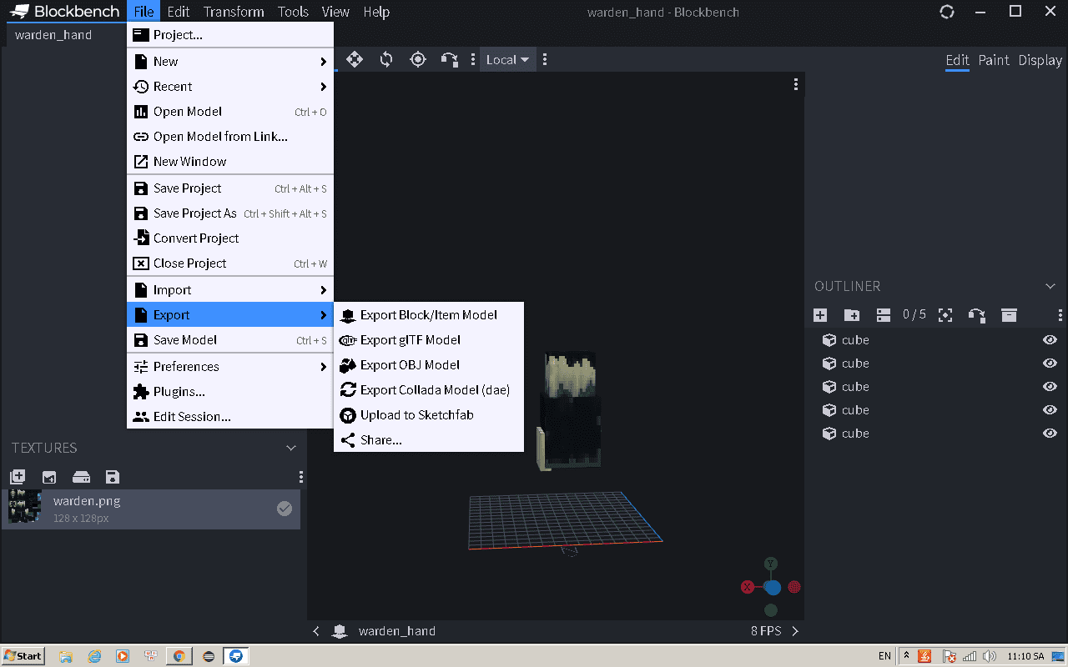Click the archive box icon in Outliner toolbar
This screenshot has width=1068, height=667.
tap(1009, 315)
